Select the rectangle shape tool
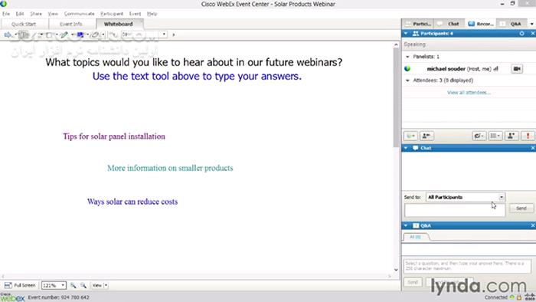This screenshot has height=302, width=536. point(49,34)
